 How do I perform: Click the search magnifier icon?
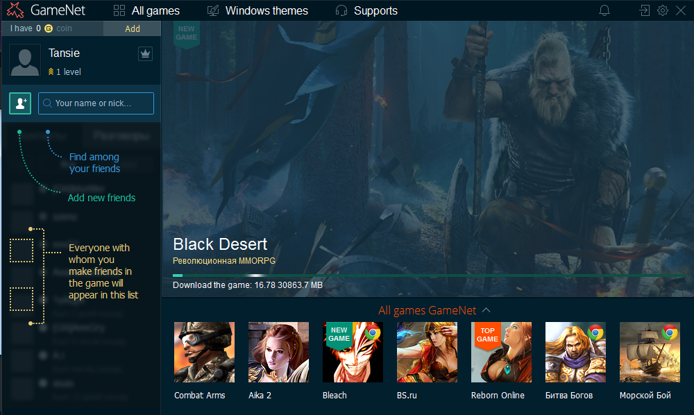47,103
